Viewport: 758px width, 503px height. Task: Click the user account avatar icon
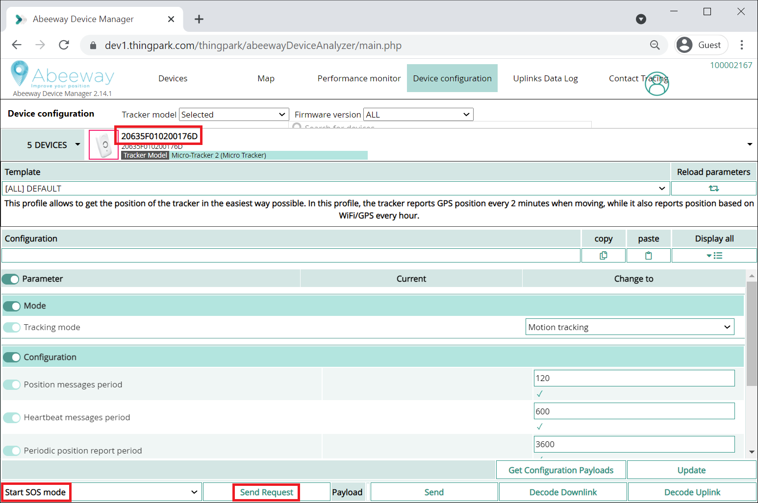point(657,84)
